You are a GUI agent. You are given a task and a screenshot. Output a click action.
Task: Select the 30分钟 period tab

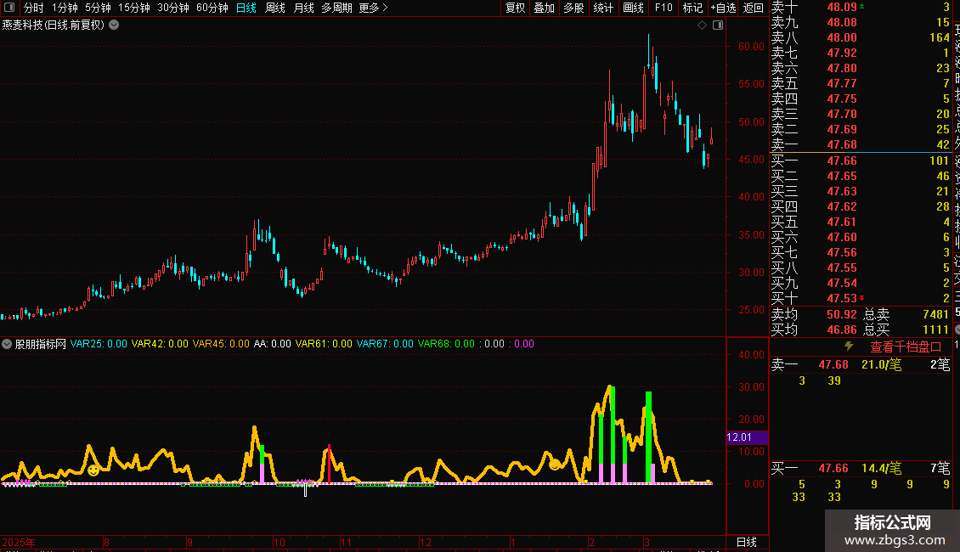173,8
